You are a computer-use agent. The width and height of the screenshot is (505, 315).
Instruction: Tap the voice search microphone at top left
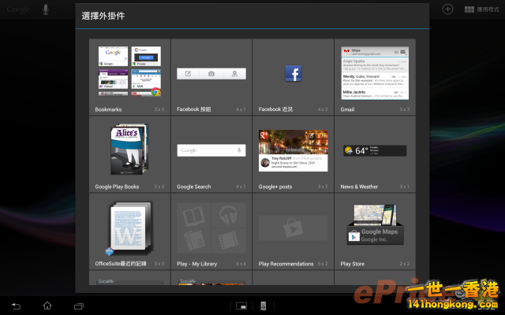tap(46, 9)
